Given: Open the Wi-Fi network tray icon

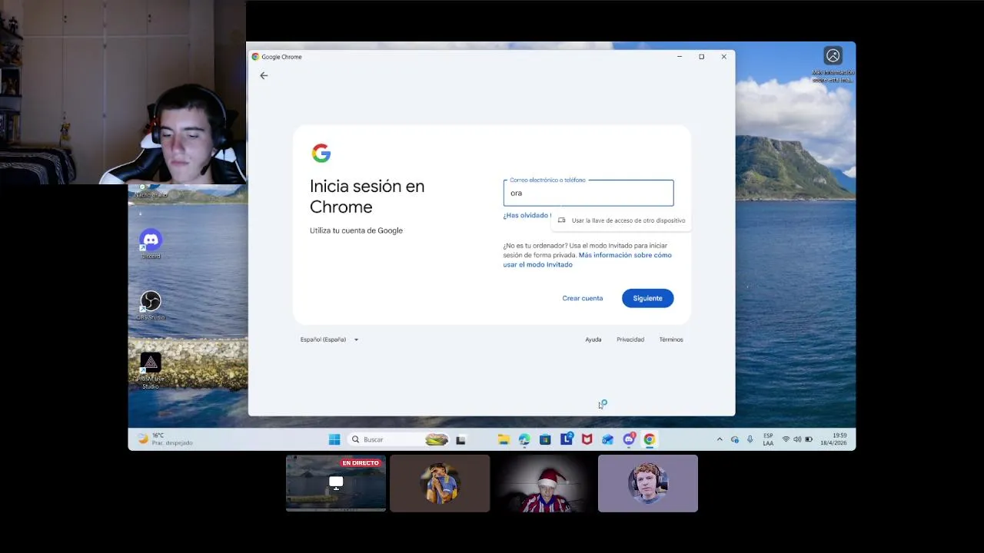Looking at the screenshot, I should tap(786, 439).
